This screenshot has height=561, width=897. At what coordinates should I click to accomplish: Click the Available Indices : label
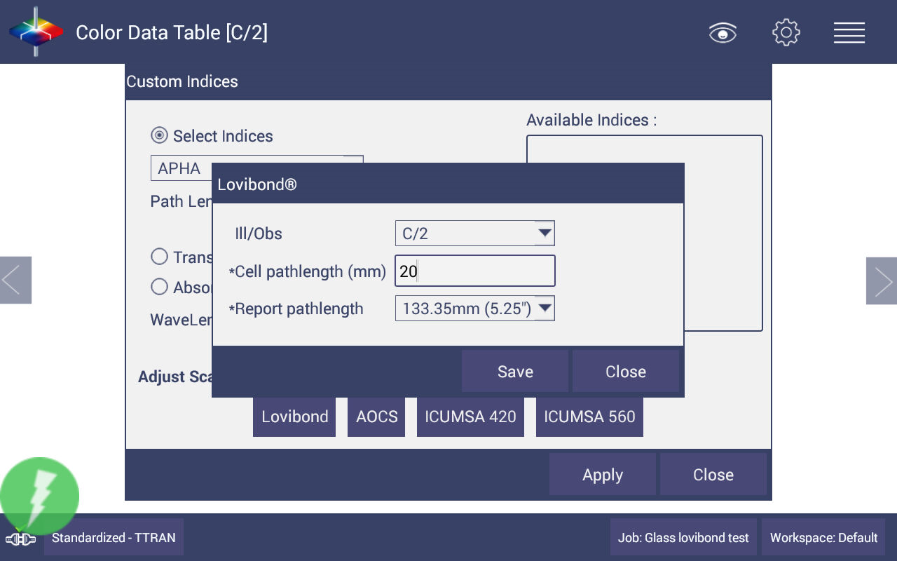pos(591,120)
